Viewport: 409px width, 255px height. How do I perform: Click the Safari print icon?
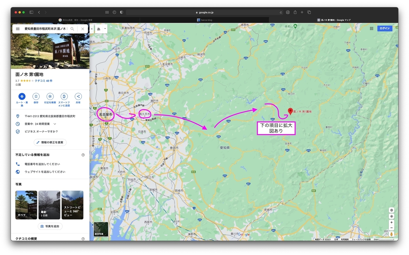[288, 12]
